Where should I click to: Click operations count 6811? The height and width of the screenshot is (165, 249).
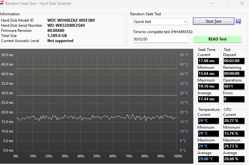pyautogui.click(x=234, y=86)
